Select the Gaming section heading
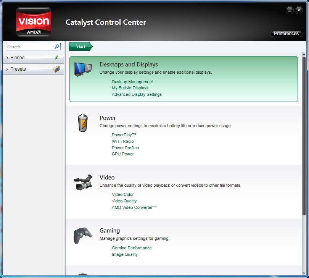Image resolution: width=309 pixels, height=278 pixels. click(109, 231)
